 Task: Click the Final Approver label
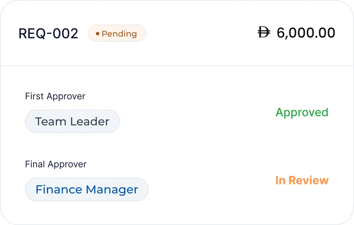[56, 164]
